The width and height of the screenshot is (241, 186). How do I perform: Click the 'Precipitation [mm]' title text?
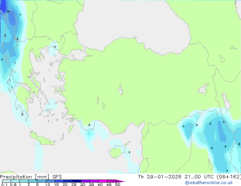(x=25, y=177)
